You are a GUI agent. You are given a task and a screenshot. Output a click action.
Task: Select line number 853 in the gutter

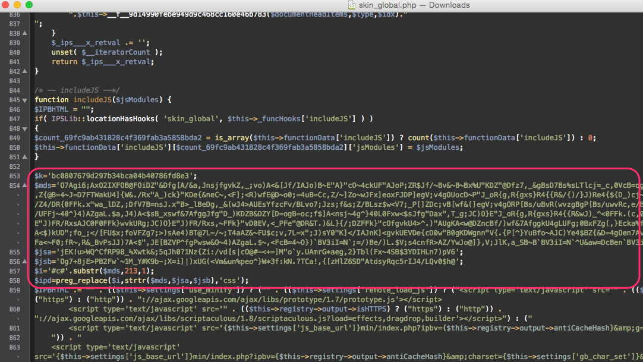coord(14,176)
